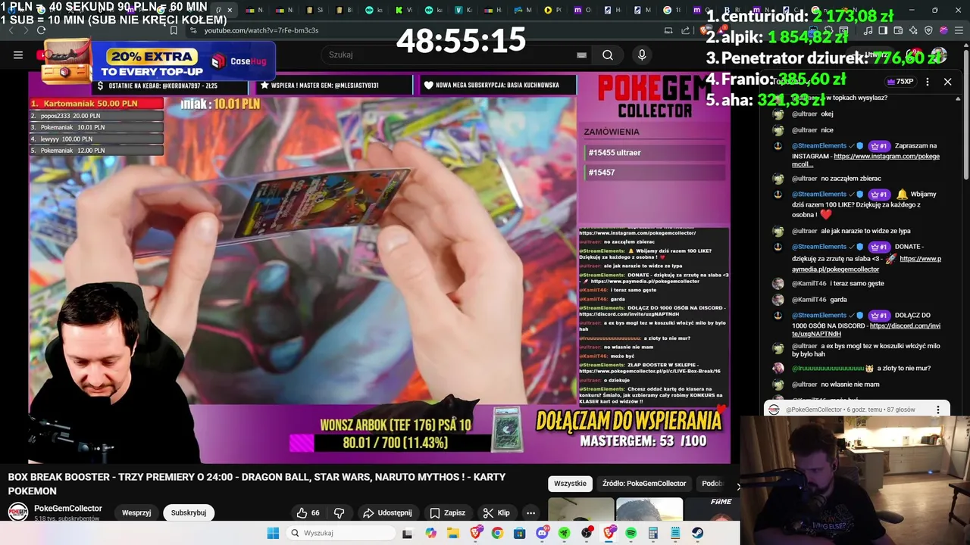
Task: Create a clip with the Klip scissors
Action: tap(496, 512)
